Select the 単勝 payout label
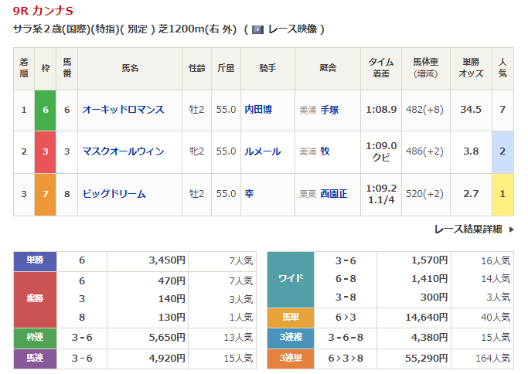 [x=36, y=260]
